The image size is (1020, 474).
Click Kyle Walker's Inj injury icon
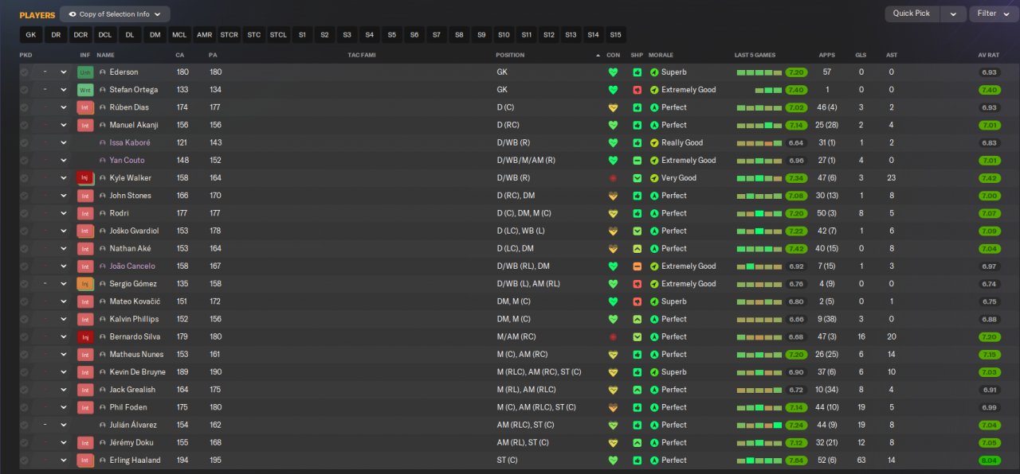click(x=85, y=178)
